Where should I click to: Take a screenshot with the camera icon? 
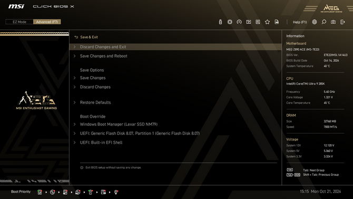tap(333, 22)
